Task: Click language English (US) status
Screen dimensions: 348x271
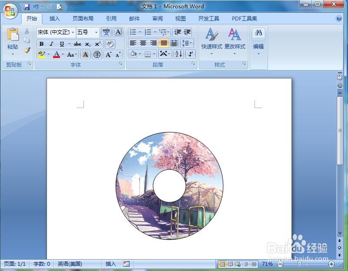Action: click(70, 264)
